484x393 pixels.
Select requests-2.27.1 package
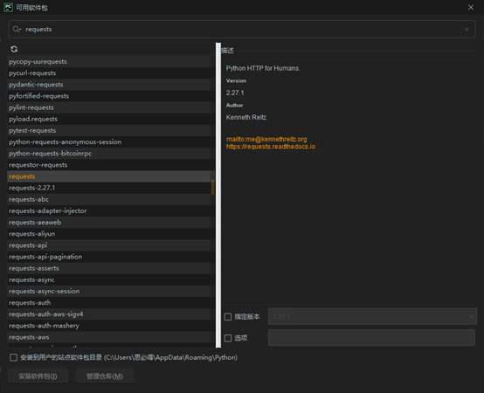[x=109, y=188]
